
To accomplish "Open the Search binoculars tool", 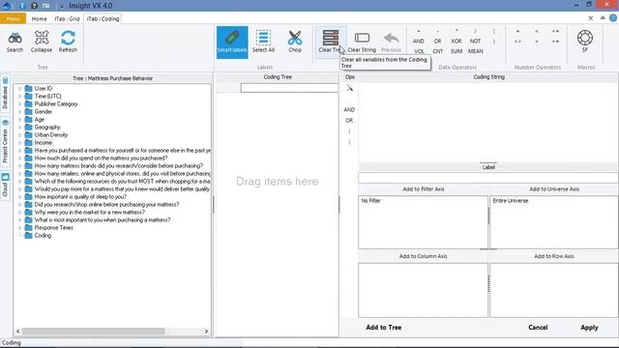I will coord(15,42).
